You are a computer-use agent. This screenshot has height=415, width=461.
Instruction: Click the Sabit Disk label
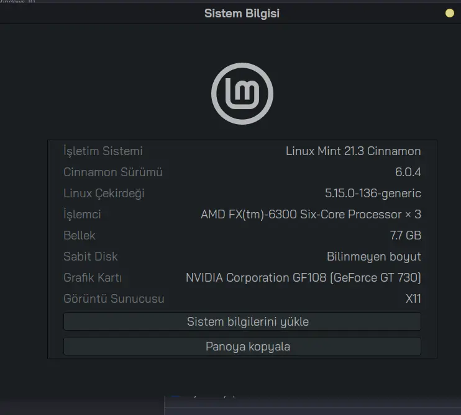(91, 257)
